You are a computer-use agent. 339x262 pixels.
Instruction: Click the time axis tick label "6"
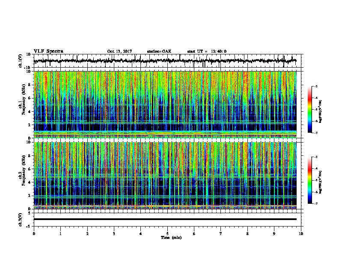point(194,234)
